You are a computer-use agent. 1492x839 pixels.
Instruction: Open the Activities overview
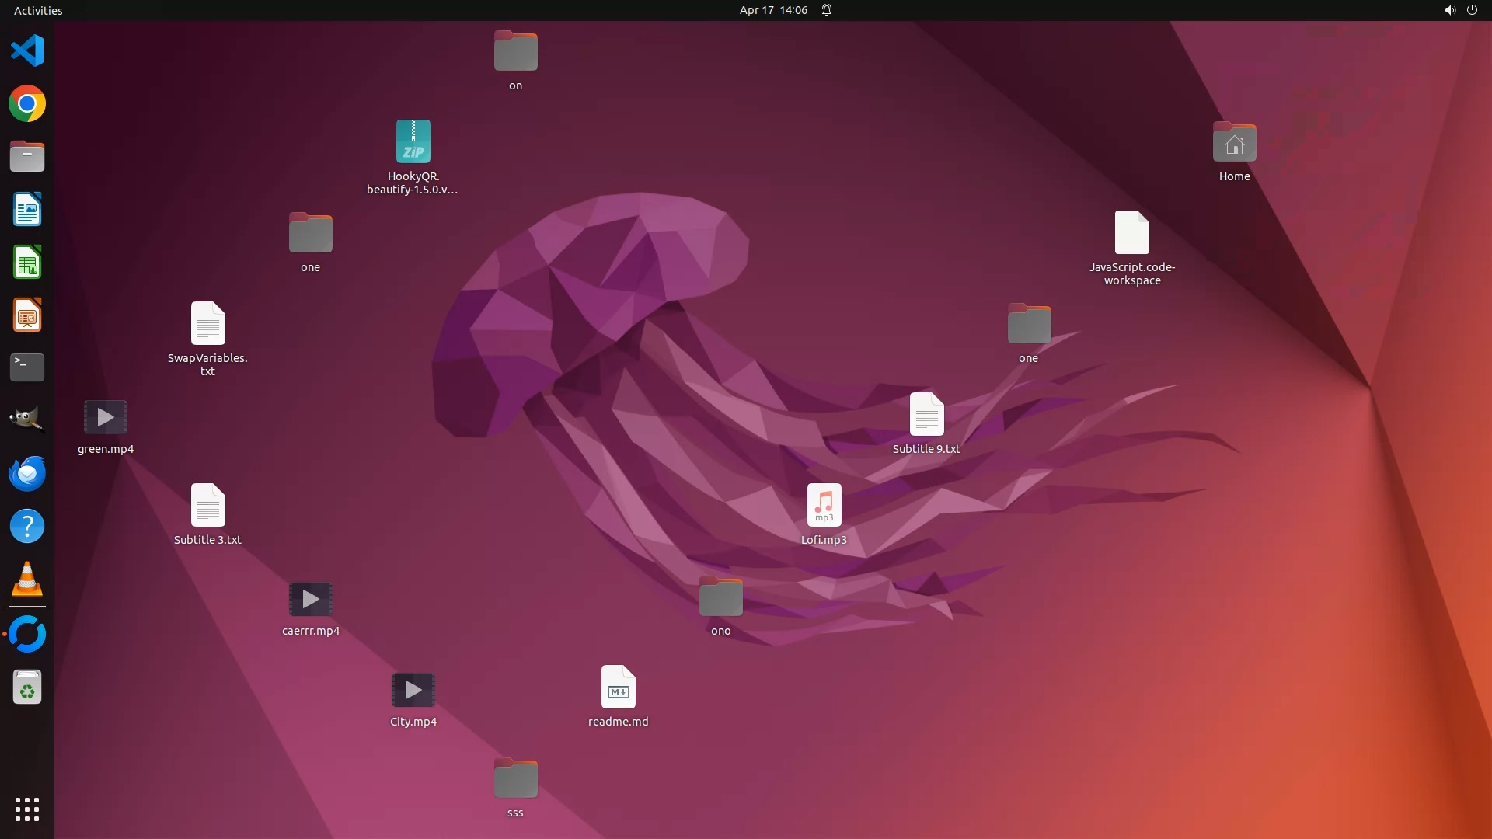coord(38,10)
